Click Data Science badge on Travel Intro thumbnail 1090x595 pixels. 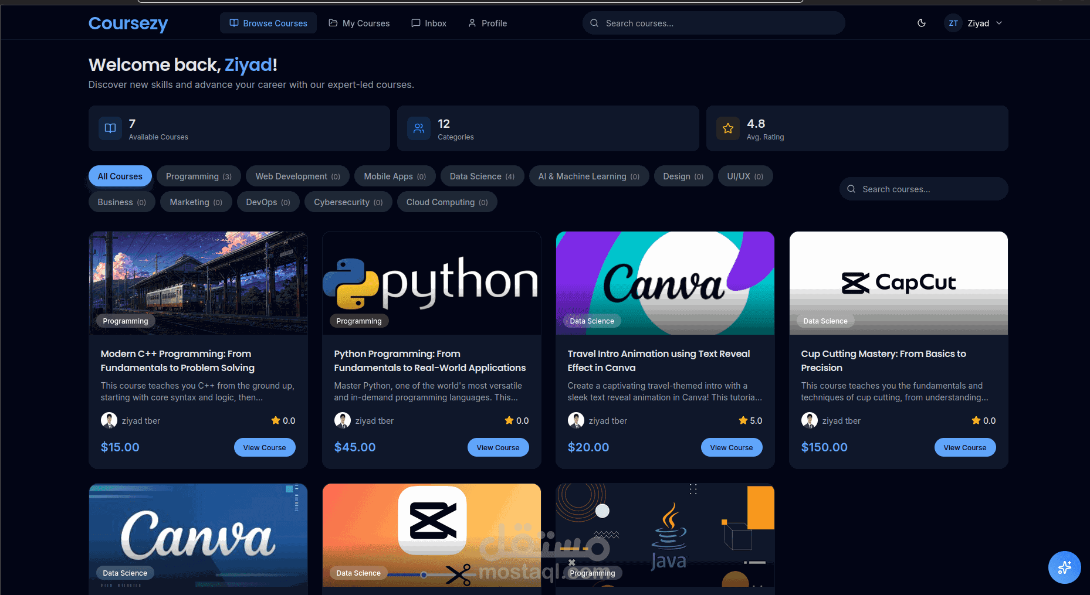click(592, 321)
